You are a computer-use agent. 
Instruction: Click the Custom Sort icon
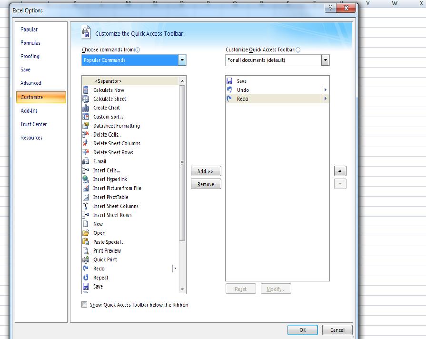86,117
